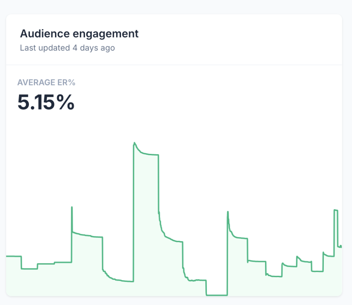Click the spike right after the lowest trough
This screenshot has height=305, width=352.
tap(228, 212)
